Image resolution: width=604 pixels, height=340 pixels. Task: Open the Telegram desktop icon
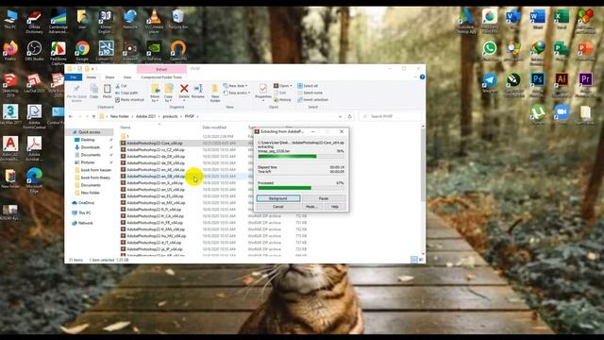point(490,83)
